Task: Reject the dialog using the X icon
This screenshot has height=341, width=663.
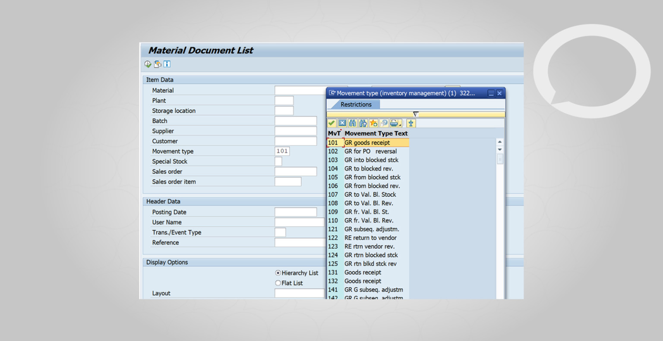Action: point(342,123)
